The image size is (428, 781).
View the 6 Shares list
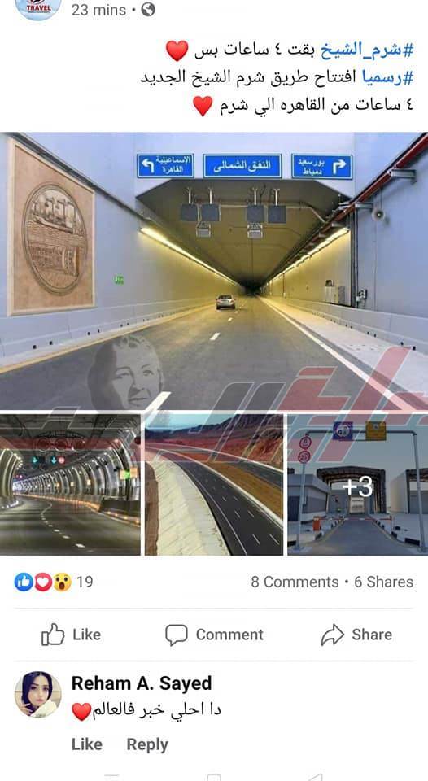pyautogui.click(x=384, y=582)
